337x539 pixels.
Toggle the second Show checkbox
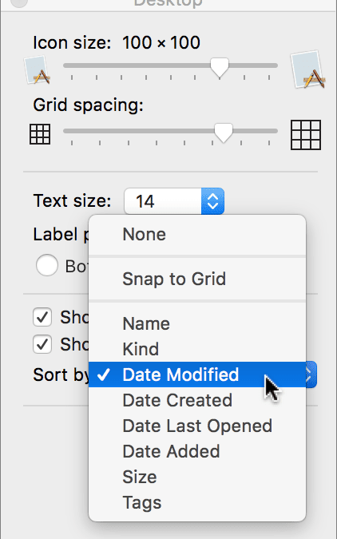point(42,344)
